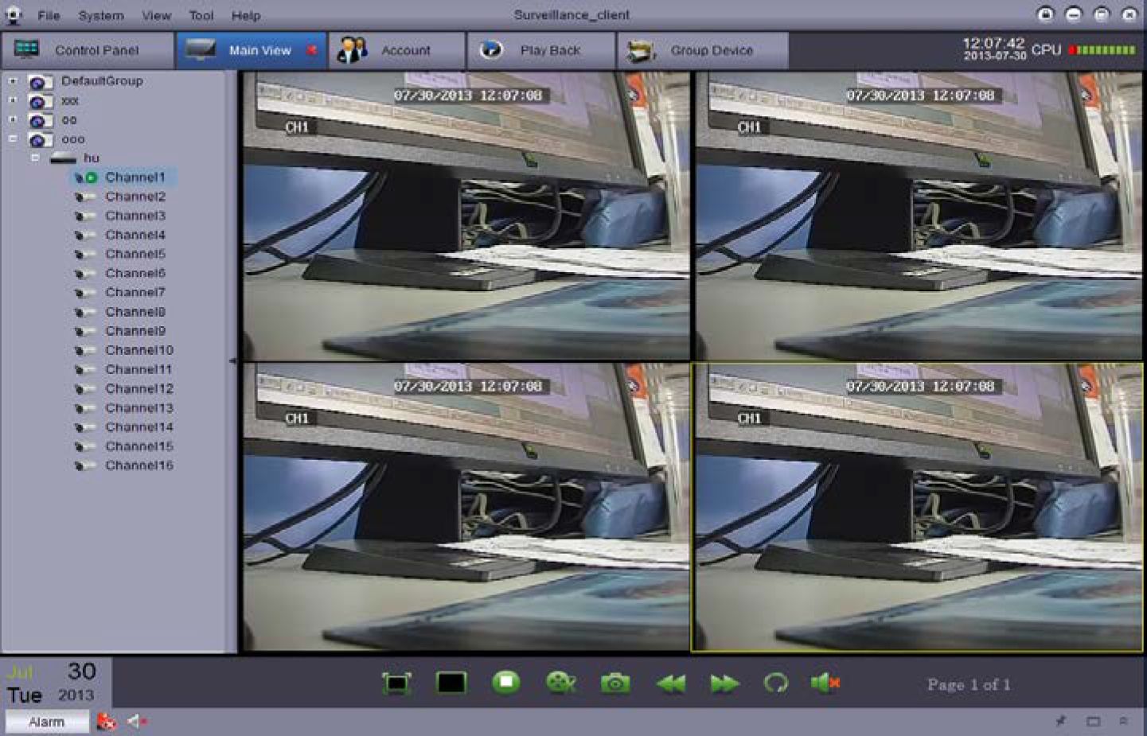Click the Alarm button
1147x736 pixels.
[47, 722]
